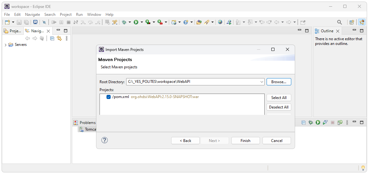Click the green bug Debug icon
368x173 pixels.
[x=124, y=22]
